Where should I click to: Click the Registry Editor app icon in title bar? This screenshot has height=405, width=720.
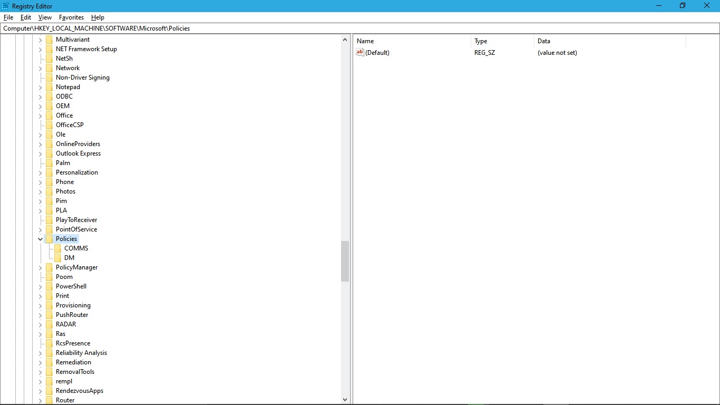coord(5,6)
